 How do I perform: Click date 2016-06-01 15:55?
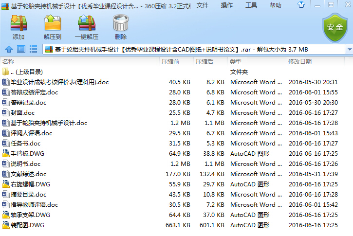(x=313, y=92)
